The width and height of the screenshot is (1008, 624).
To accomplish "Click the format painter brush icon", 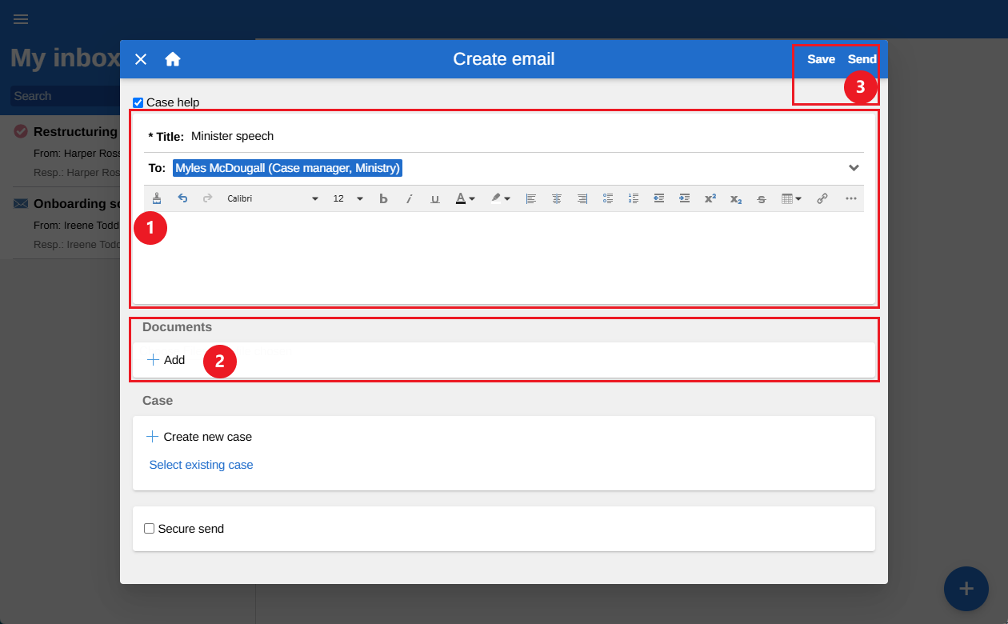I will point(157,198).
